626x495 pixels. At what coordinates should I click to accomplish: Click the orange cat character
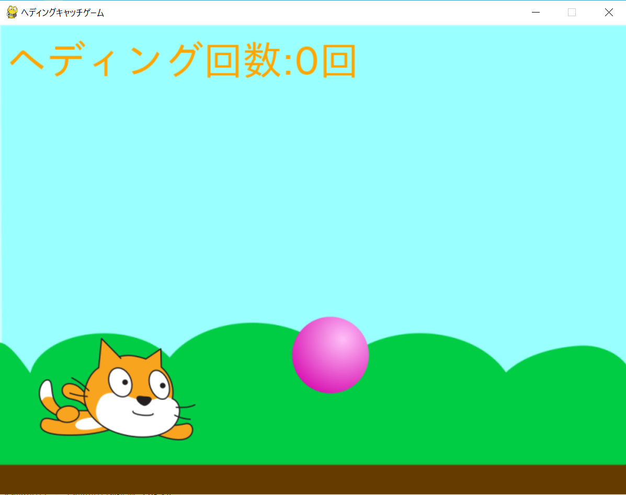pyautogui.click(x=117, y=390)
